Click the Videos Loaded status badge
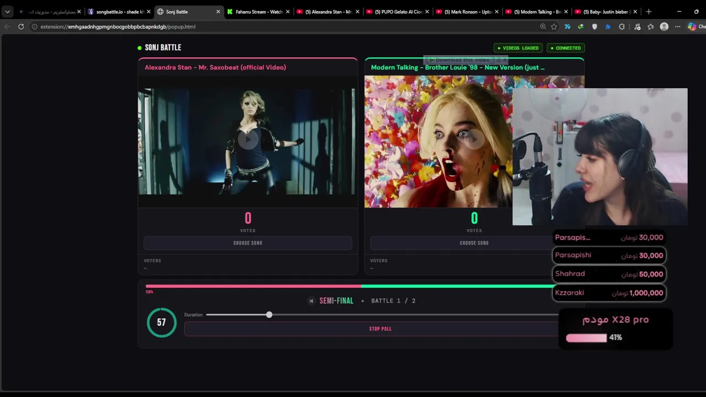The image size is (706, 397). (518, 48)
